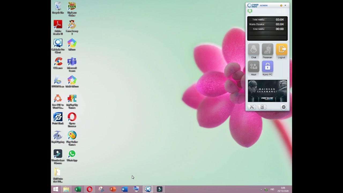This screenshot has width=343, height=193.
Task: Launch MyPlayCity Games shortcut
Action: click(x=72, y=102)
